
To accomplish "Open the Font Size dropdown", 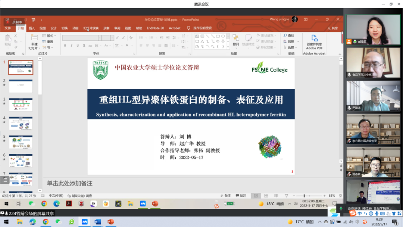I will click(x=112, y=37).
